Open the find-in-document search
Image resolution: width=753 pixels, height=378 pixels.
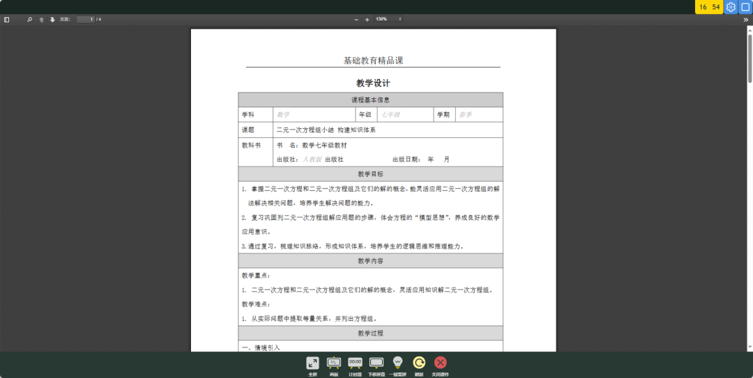[30, 19]
